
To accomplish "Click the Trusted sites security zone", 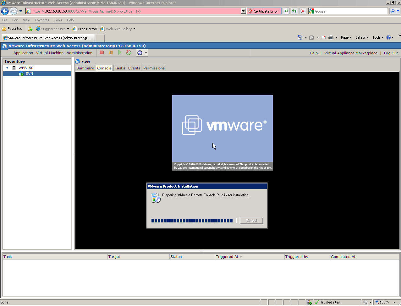I will click(337, 302).
